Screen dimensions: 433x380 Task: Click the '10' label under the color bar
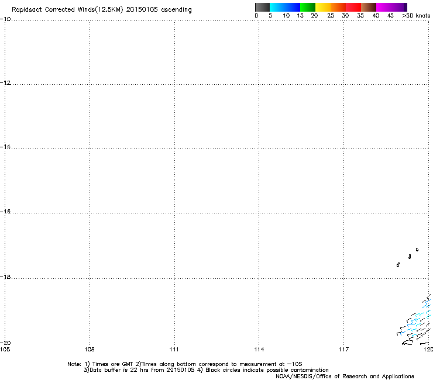pos(286,16)
